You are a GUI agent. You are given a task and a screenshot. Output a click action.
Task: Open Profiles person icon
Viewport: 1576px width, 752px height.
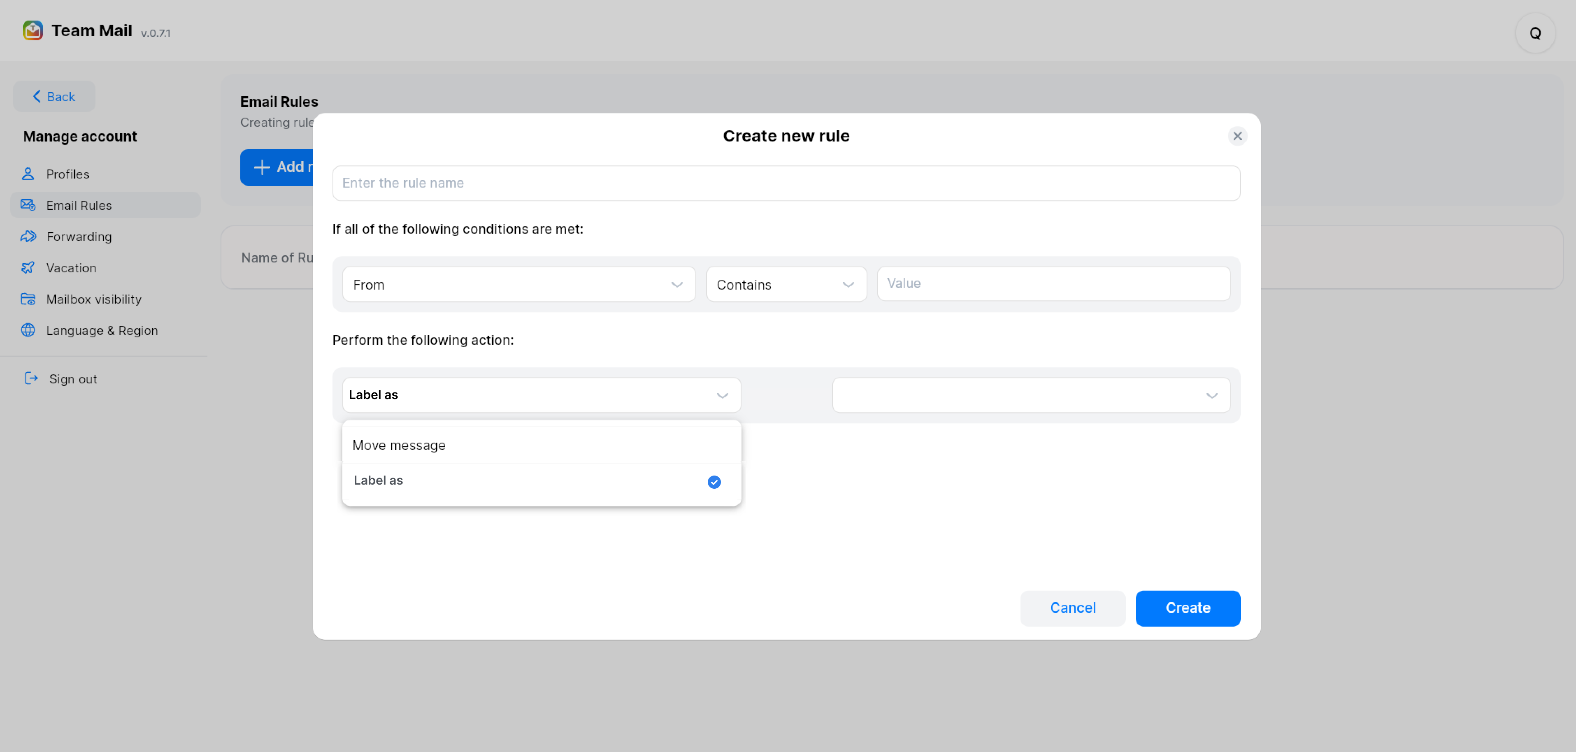point(28,174)
